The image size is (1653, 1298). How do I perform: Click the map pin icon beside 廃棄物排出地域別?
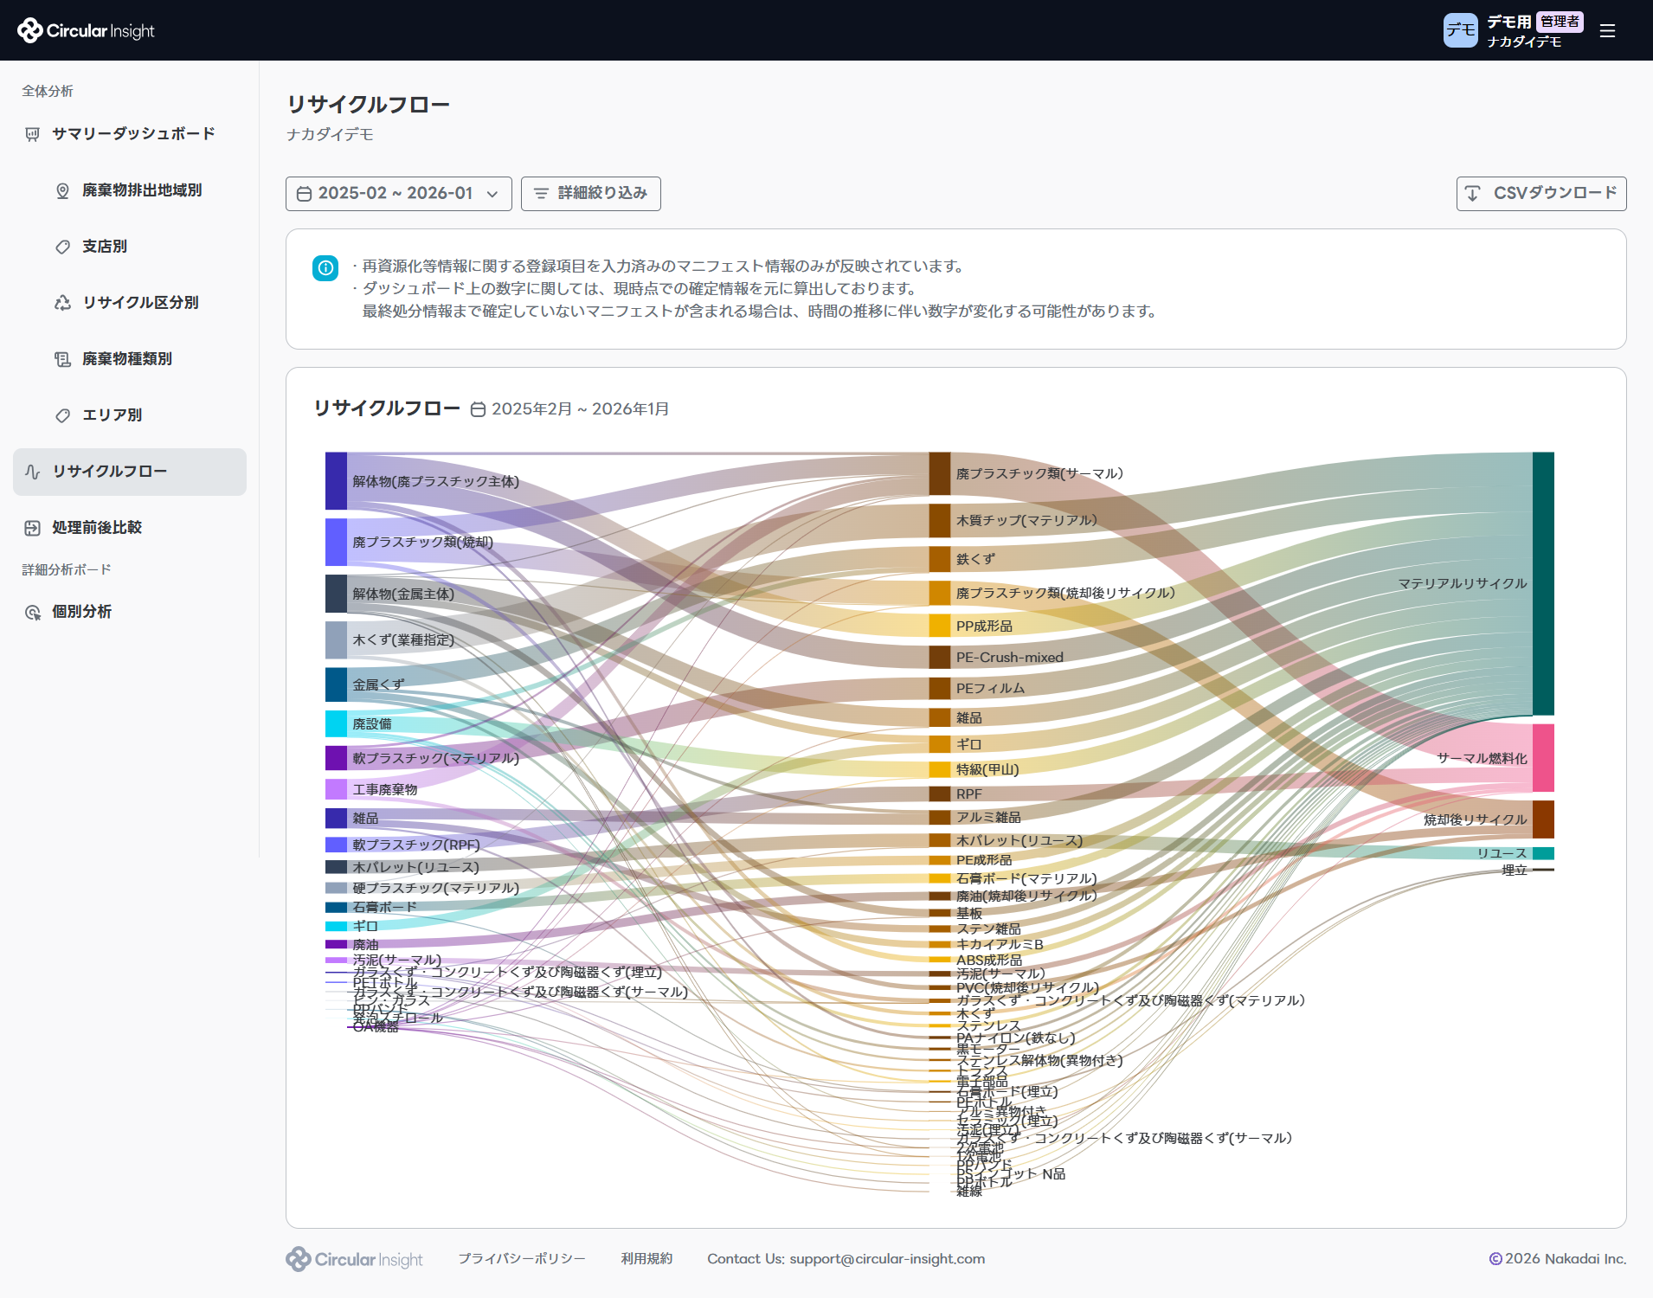62,190
